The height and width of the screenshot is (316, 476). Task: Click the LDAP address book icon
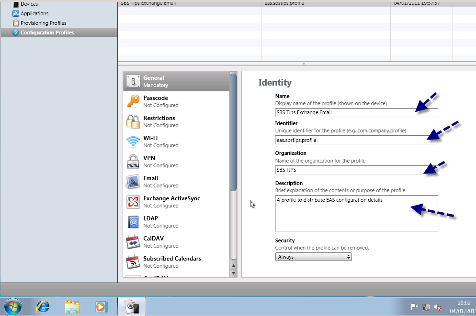pyautogui.click(x=133, y=222)
